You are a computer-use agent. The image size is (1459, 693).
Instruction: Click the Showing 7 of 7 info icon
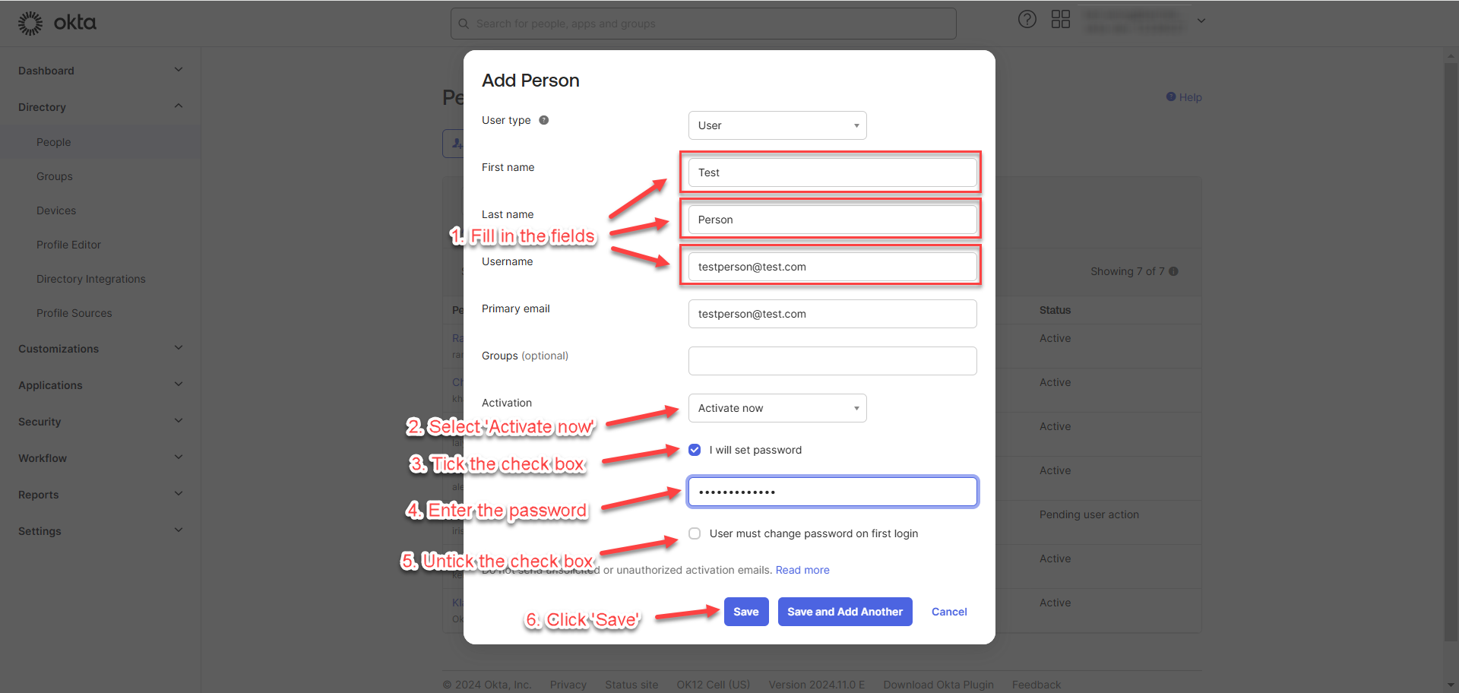click(1173, 271)
